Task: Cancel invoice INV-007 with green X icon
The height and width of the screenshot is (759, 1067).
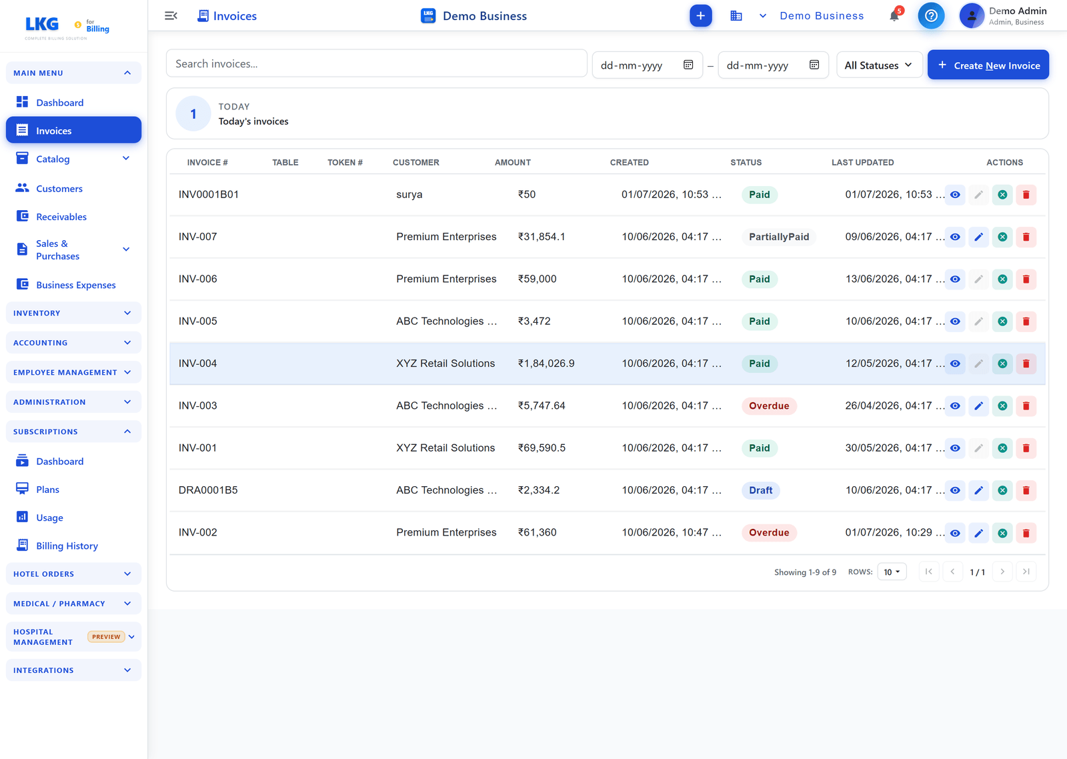Action: tap(1002, 237)
